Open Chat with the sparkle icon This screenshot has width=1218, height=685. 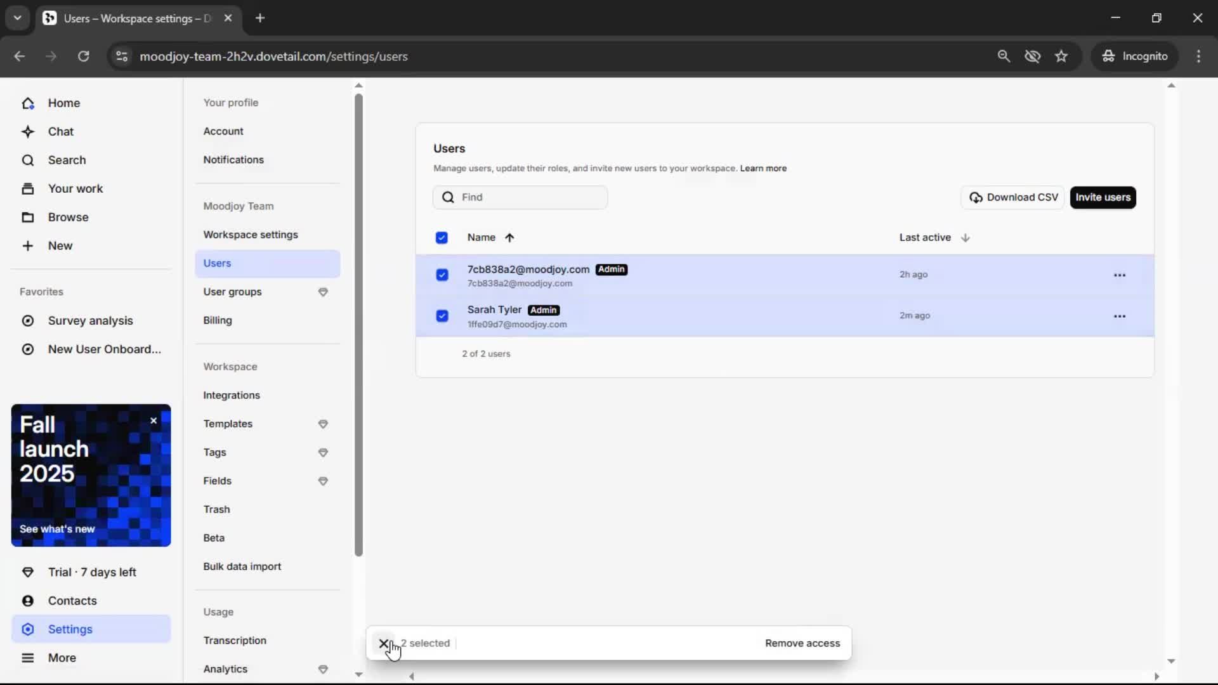(28, 132)
